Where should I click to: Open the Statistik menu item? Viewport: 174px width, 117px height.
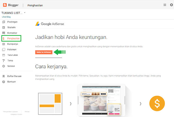11,27
